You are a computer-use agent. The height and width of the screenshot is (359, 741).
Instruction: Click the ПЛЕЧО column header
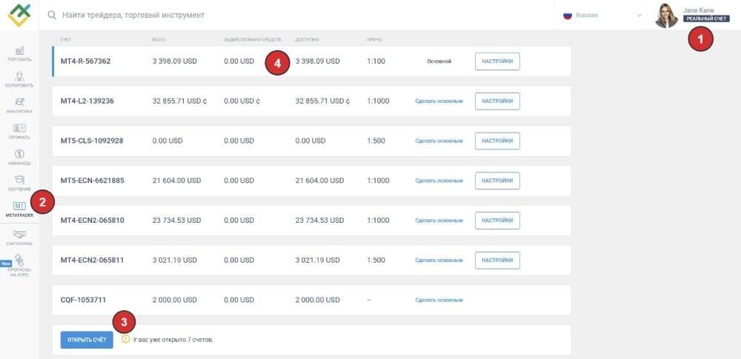click(374, 40)
